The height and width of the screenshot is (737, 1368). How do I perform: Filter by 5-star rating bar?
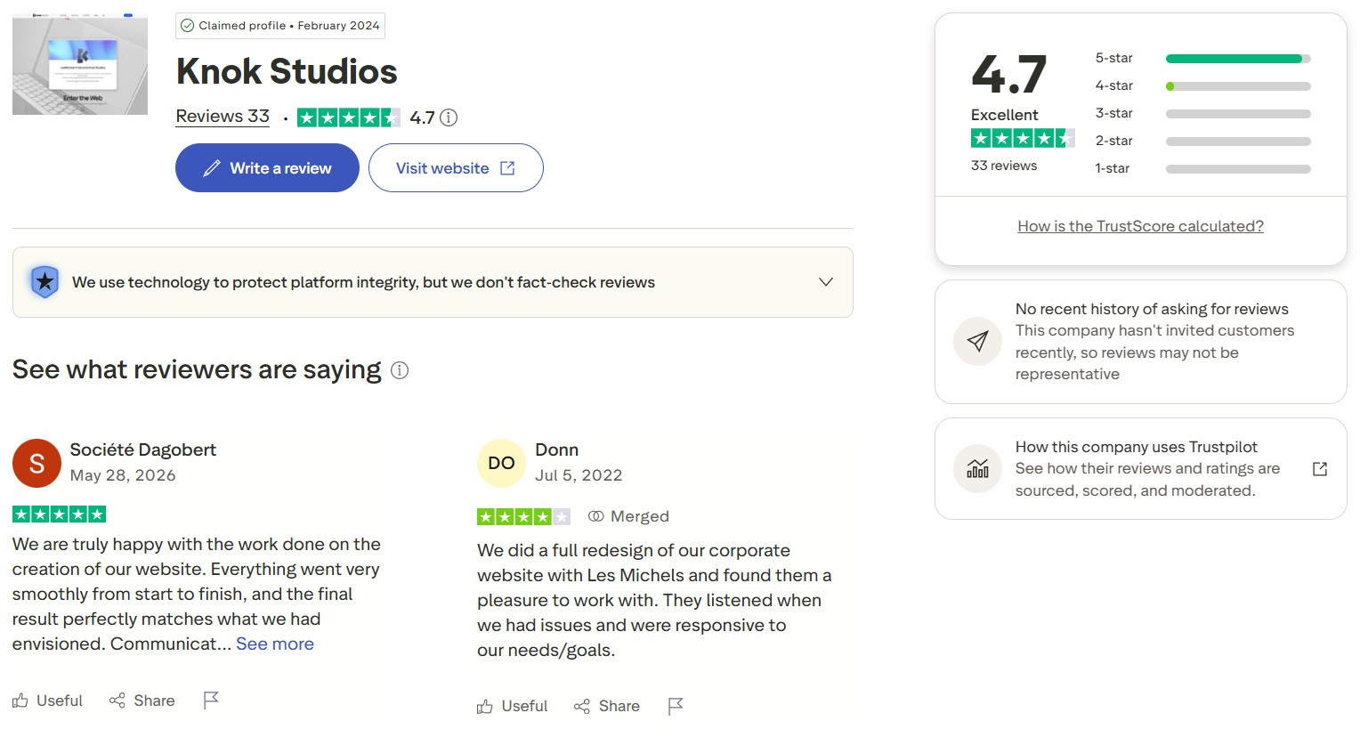(x=1238, y=59)
